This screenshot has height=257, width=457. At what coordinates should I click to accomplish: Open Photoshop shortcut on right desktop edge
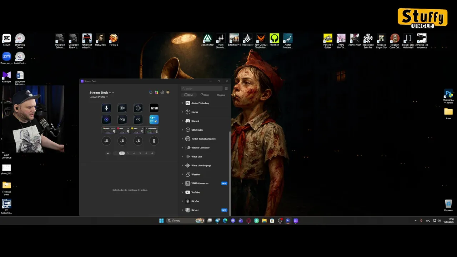tap(448, 96)
